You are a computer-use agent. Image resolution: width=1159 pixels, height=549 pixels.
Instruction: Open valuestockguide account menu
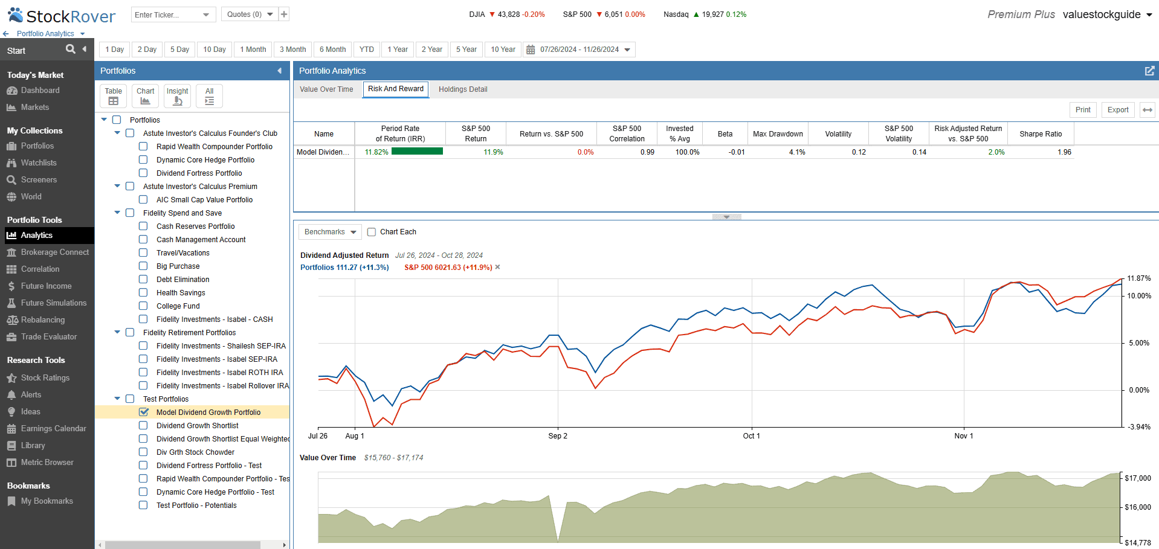[x=1107, y=14]
